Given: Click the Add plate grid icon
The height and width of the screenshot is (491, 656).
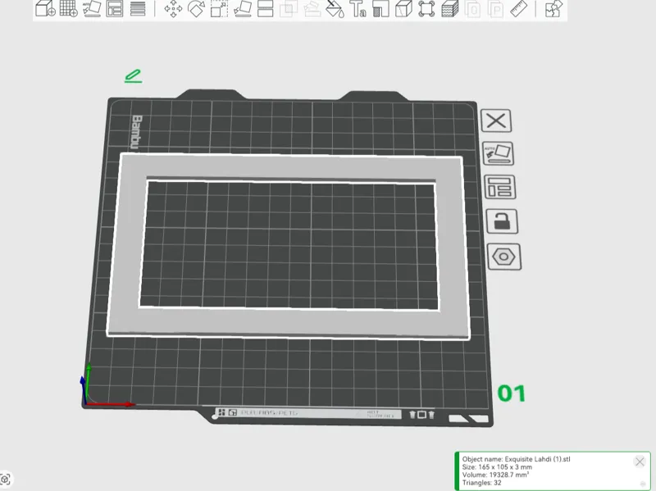Looking at the screenshot, I should [x=69, y=8].
